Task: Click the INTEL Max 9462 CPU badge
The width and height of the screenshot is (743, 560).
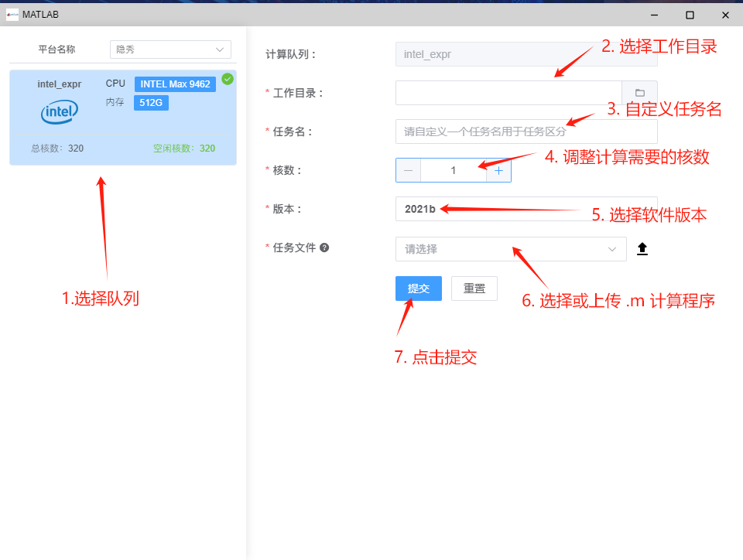Action: click(174, 84)
